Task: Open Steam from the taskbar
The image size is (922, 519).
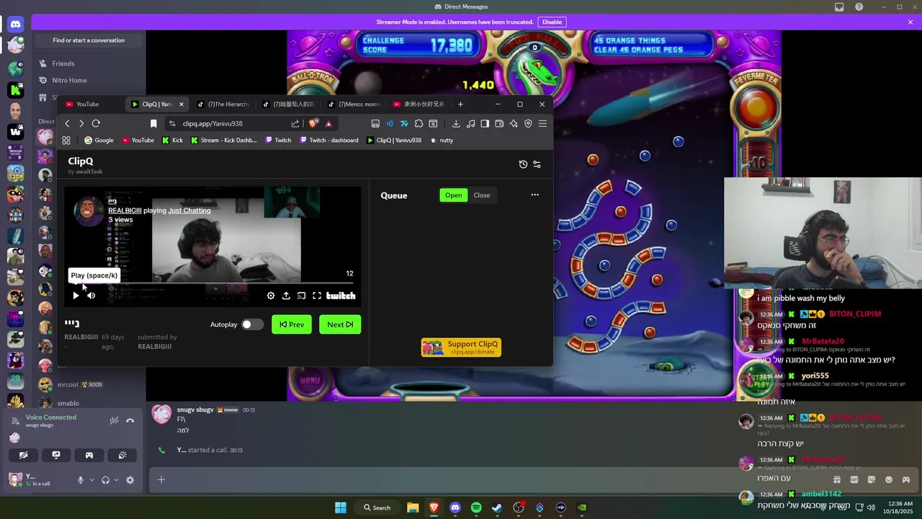Action: pos(497,507)
